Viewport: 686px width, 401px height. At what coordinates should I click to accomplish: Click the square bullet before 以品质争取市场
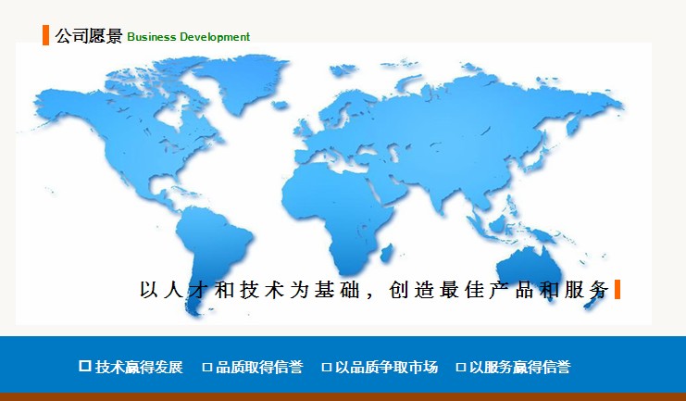pos(327,368)
